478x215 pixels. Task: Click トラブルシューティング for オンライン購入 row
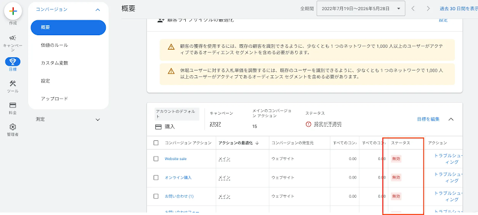pyautogui.click(x=448, y=177)
